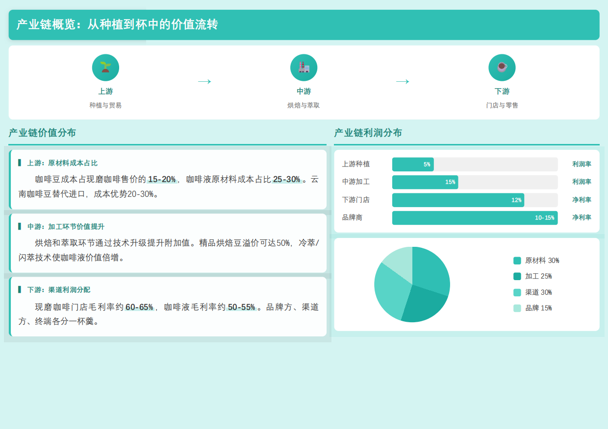This screenshot has width=608, height=429.
Task: Select the 加工 legend swatch
Action: pyautogui.click(x=517, y=276)
